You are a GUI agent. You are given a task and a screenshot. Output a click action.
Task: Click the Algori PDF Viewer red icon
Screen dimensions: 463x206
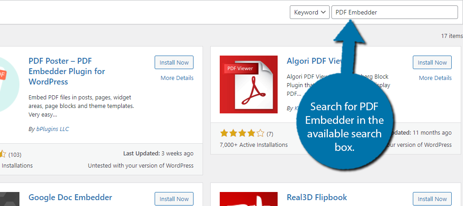(x=249, y=84)
